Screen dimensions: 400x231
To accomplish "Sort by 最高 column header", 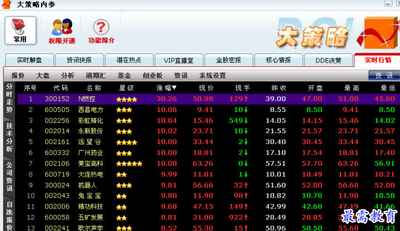I will pos(352,88).
